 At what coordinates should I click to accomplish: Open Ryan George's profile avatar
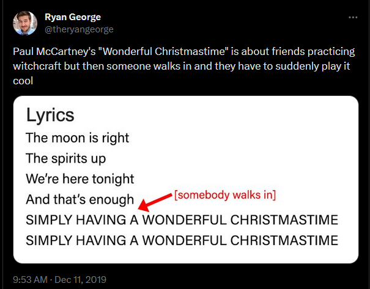click(26, 24)
